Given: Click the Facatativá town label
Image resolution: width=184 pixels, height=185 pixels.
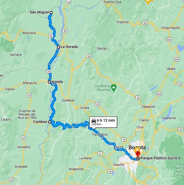Looking at the screenshot, I should (100, 135).
